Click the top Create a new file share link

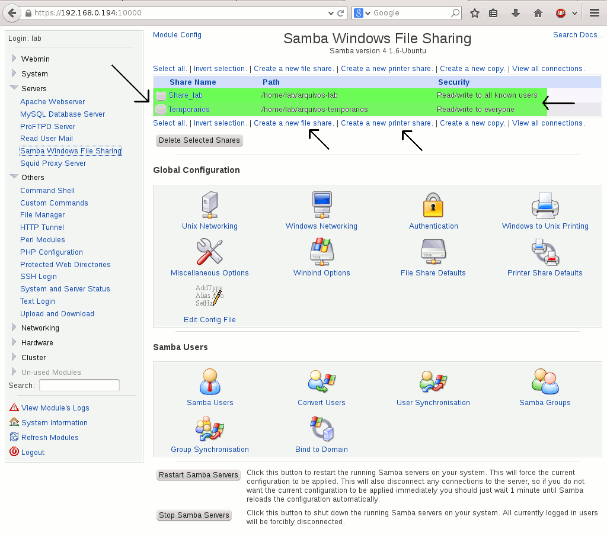point(293,69)
